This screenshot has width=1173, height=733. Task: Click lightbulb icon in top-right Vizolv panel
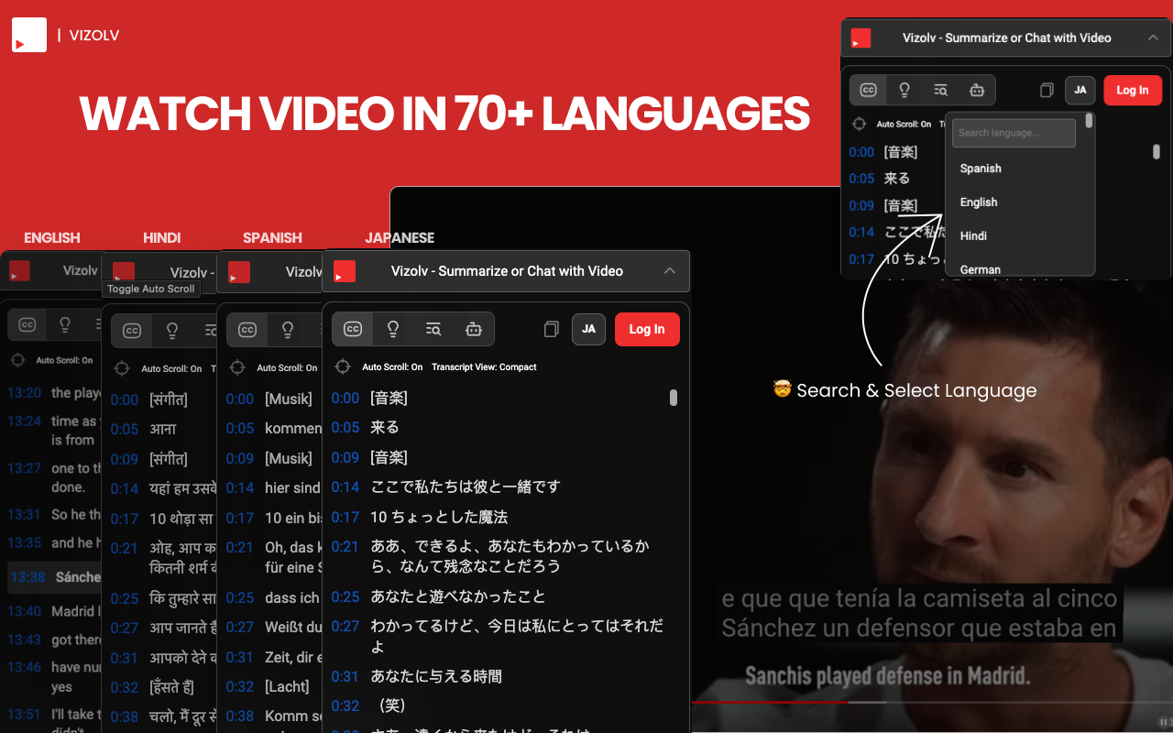(904, 90)
